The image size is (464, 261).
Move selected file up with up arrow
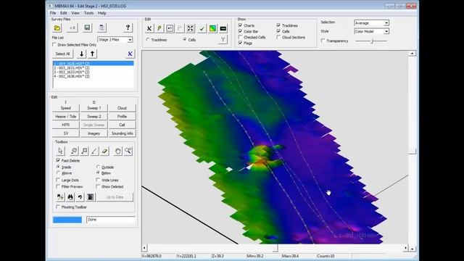92,54
